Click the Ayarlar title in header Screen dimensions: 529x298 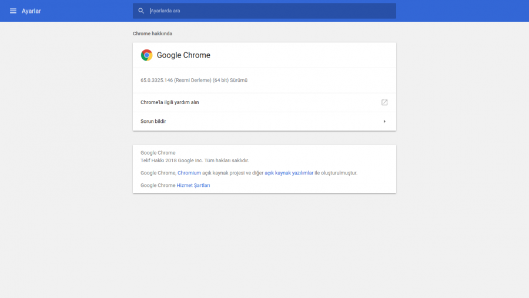31,11
